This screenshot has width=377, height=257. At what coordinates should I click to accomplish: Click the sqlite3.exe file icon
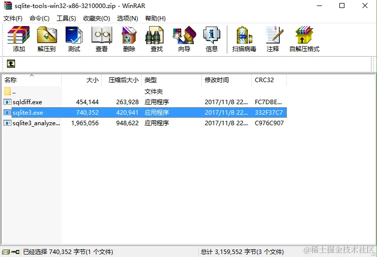8,112
